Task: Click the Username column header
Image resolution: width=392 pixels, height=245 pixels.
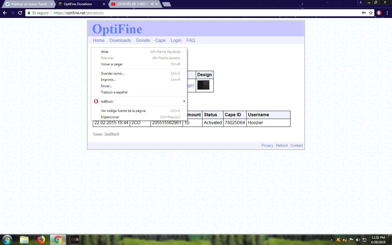Action: point(268,115)
